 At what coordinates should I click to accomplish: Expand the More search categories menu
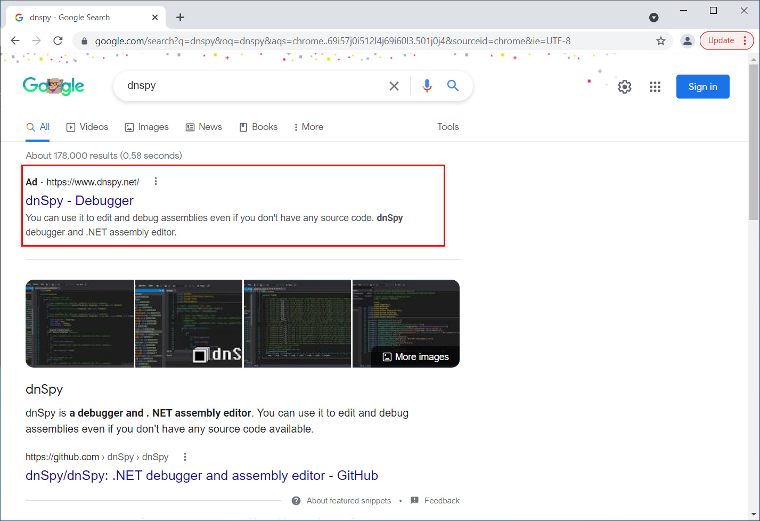click(x=308, y=127)
